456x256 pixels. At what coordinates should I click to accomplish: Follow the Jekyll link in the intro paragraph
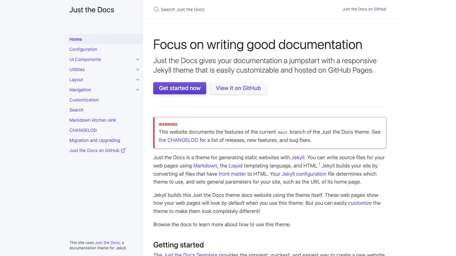(298, 157)
